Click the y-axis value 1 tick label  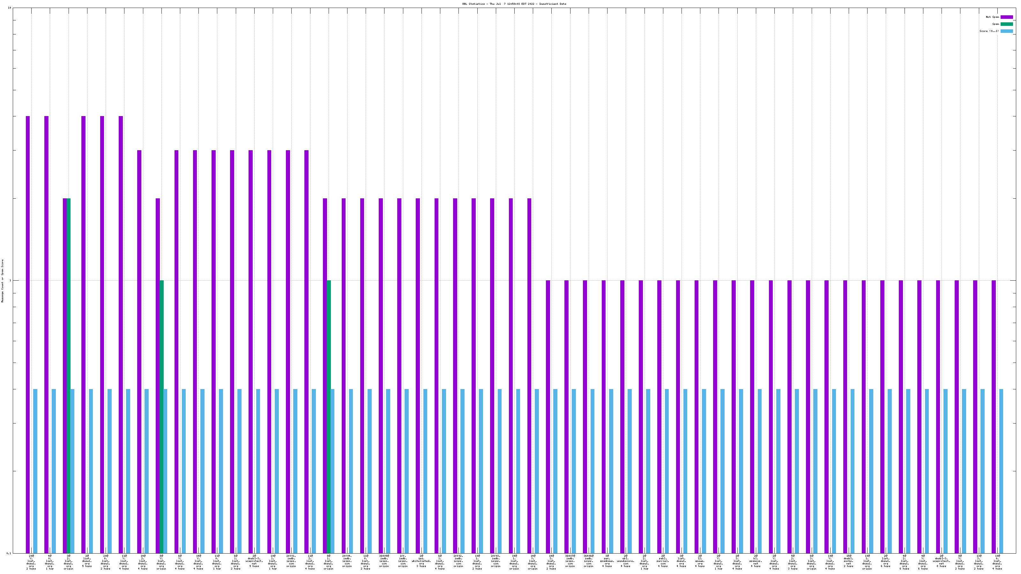click(x=10, y=281)
